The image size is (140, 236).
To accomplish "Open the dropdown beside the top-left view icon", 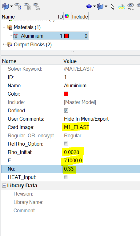I will click(12, 6).
